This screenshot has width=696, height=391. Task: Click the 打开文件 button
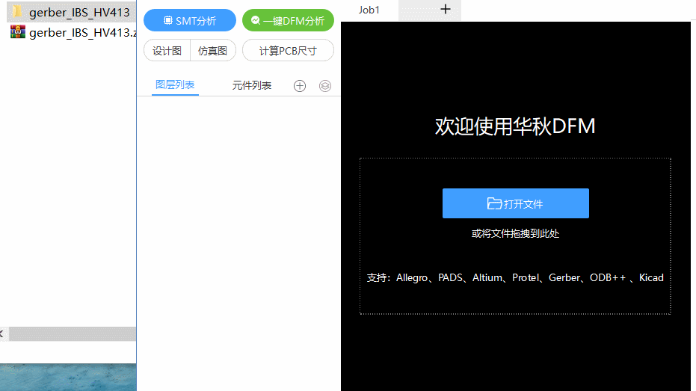coord(515,203)
